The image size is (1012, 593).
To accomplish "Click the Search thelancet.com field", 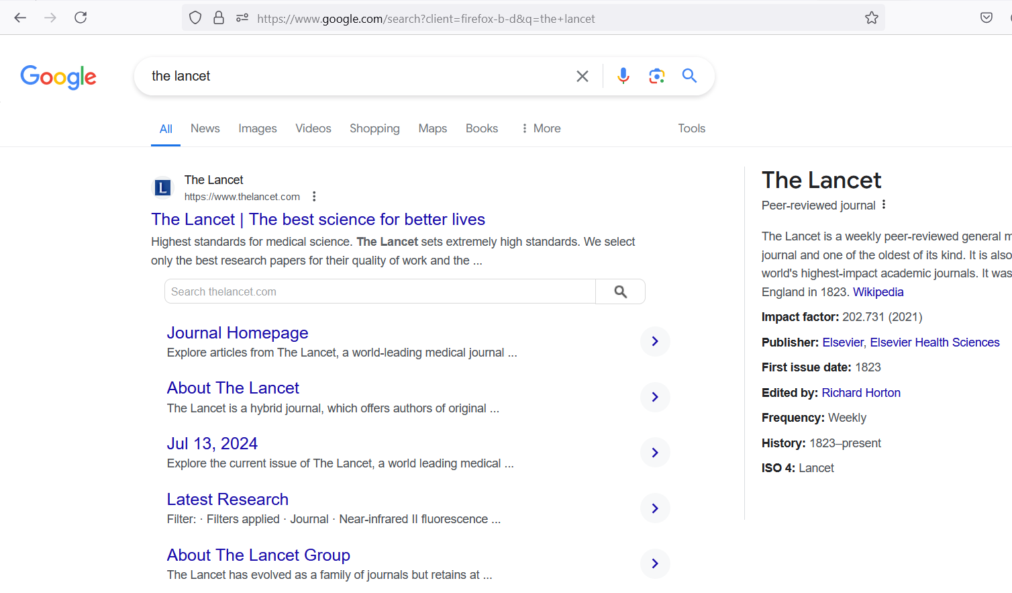I will tap(380, 291).
